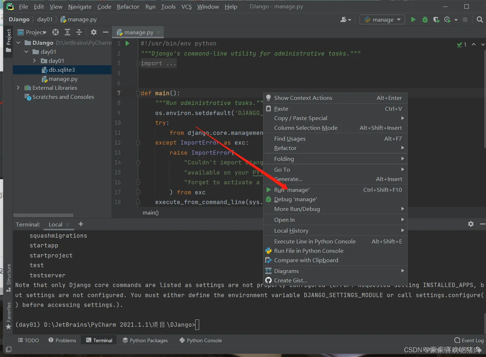The image size is (486, 357).
Task: Choose Find Usages from context menu
Action: click(x=335, y=139)
